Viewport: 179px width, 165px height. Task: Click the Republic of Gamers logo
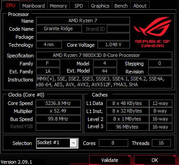pyautogui.click(x=153, y=32)
